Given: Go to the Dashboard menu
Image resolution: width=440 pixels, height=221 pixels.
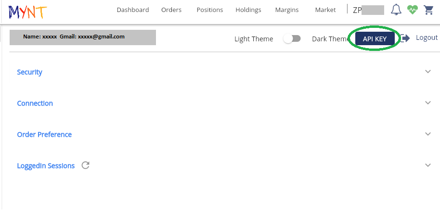Looking at the screenshot, I should pyautogui.click(x=133, y=10).
